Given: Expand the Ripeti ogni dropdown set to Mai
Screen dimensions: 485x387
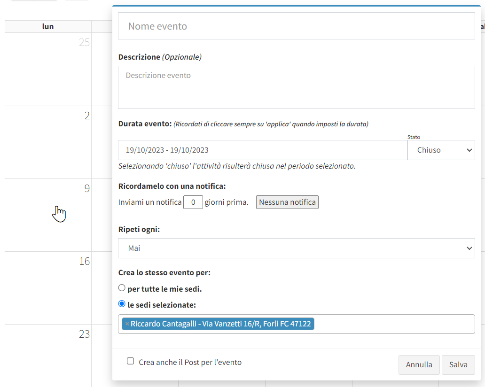Looking at the screenshot, I should (x=296, y=248).
